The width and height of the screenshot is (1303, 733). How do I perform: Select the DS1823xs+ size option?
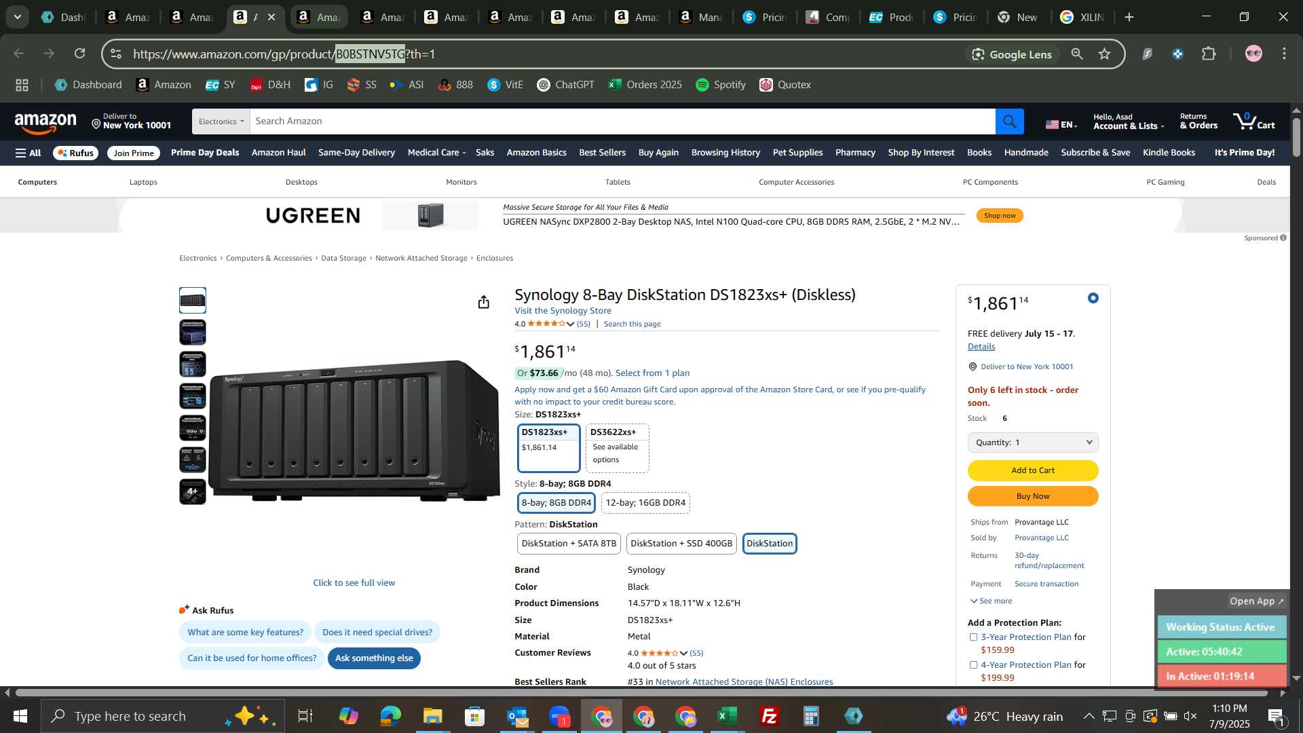(548, 448)
